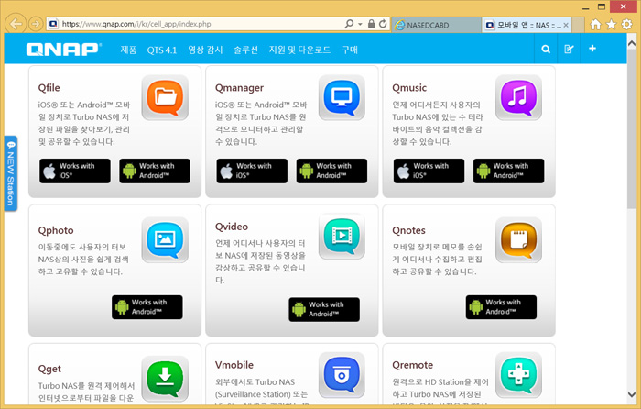Open the Vmobile camera app icon
Screen dimensions: 641x409
tap(342, 374)
